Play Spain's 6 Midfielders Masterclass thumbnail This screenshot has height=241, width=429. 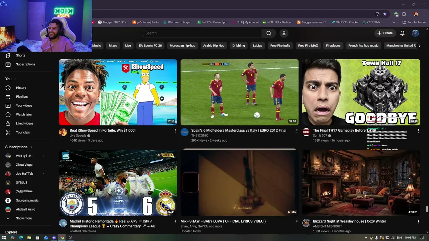coord(240,92)
